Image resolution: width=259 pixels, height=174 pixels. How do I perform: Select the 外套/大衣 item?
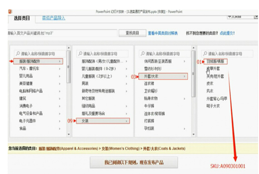(163, 76)
